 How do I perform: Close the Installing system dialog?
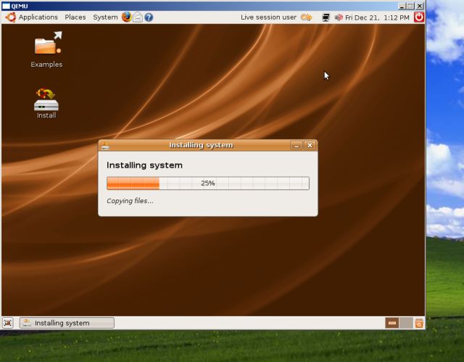click(310, 145)
